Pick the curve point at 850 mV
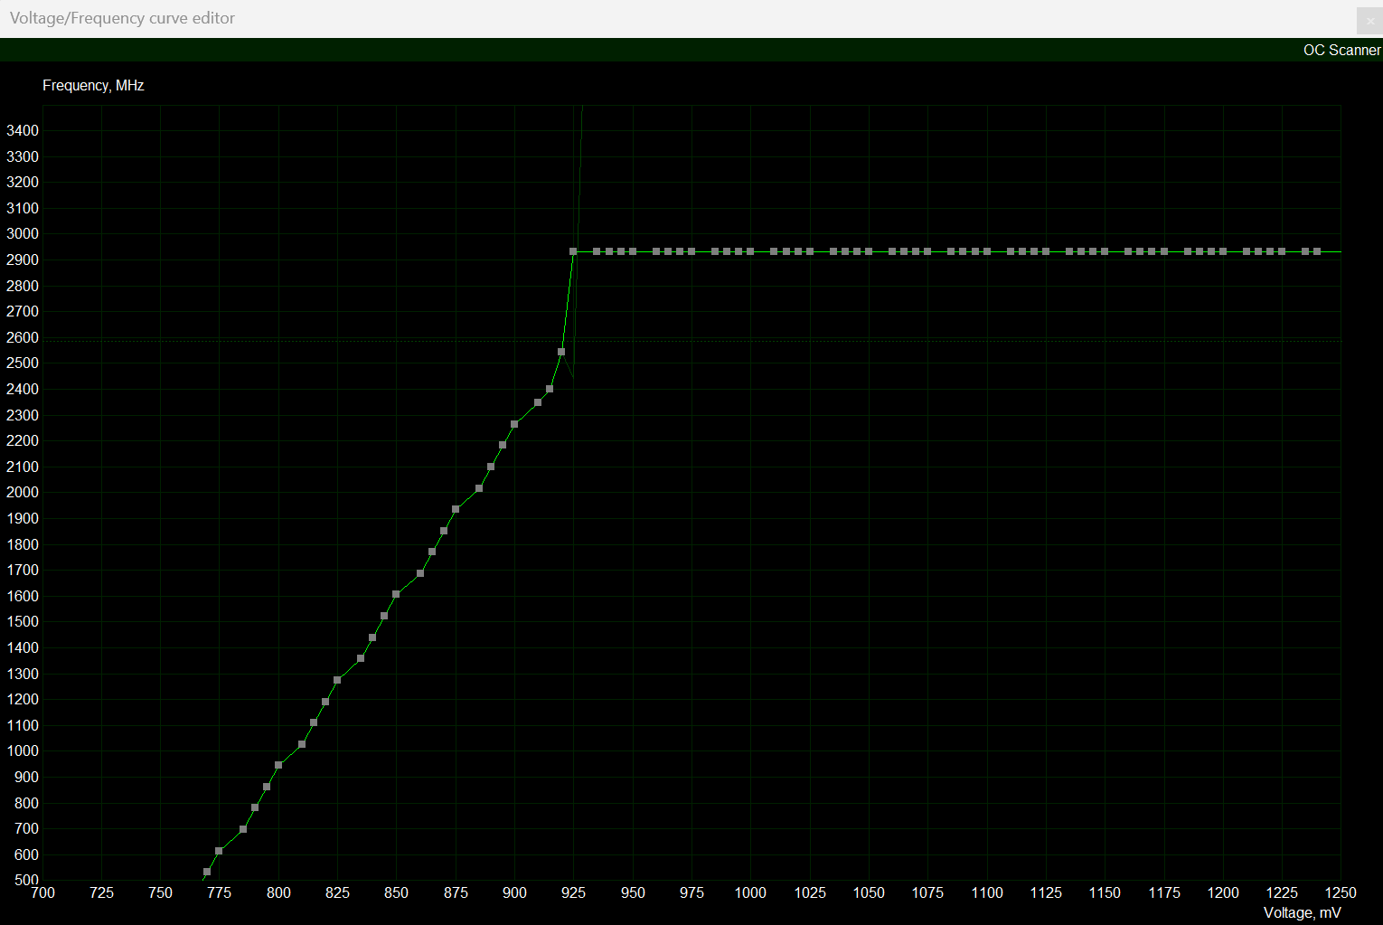The width and height of the screenshot is (1383, 925). [396, 594]
